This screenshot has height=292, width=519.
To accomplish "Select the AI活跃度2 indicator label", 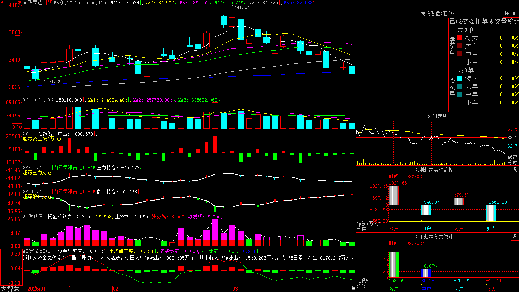I will click(34, 216).
